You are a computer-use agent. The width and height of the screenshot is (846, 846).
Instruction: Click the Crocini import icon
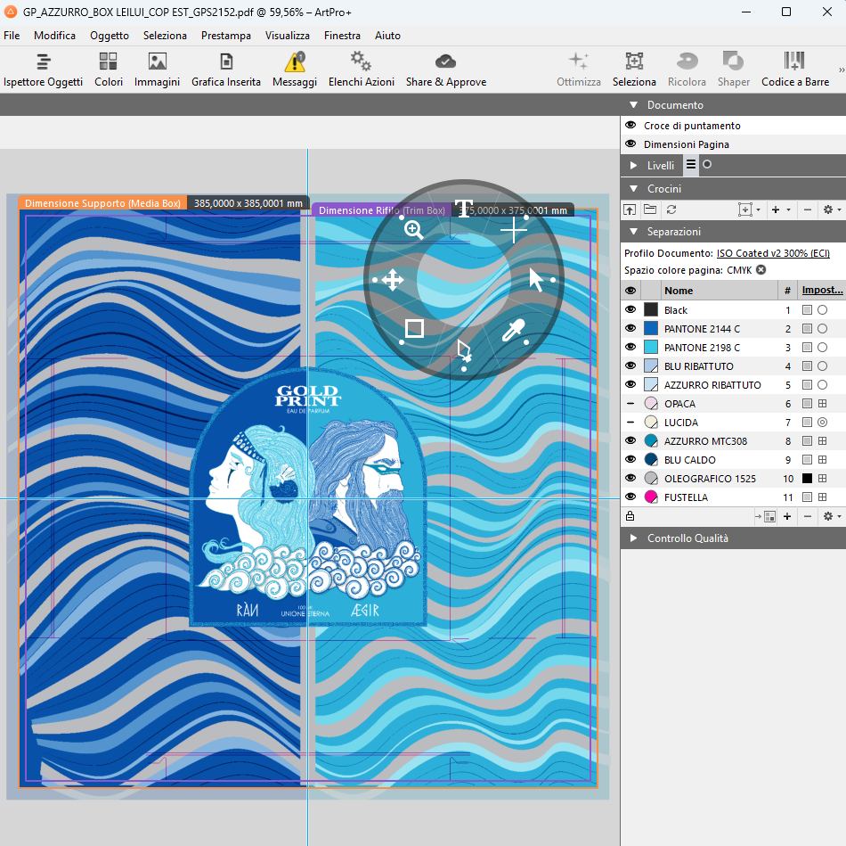[630, 209]
